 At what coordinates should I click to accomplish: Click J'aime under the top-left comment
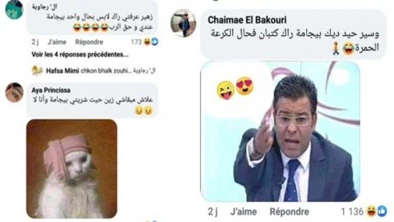[x=57, y=42]
